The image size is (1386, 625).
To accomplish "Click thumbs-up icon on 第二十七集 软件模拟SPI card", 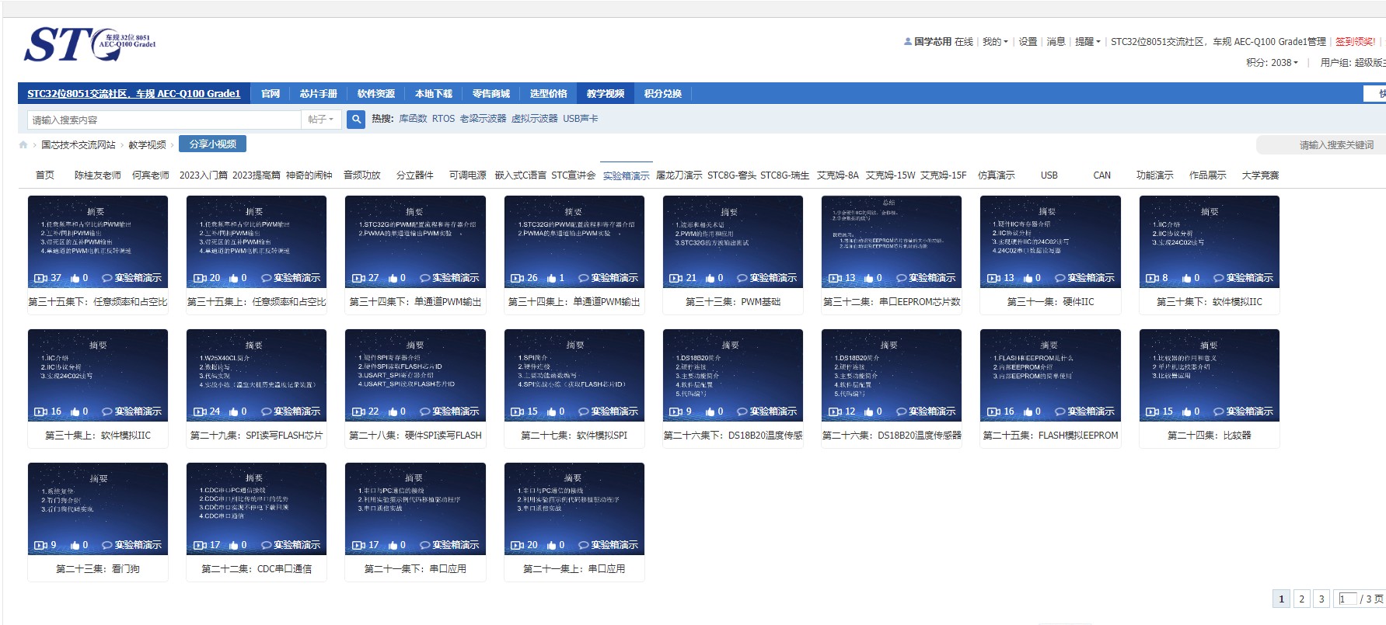I will point(552,411).
